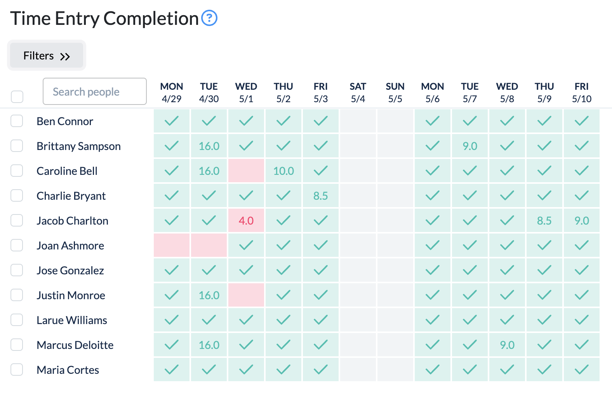This screenshot has width=612, height=394.
Task: Click Joan Ashmore's checkmark for Friday 5/3
Action: [x=320, y=245]
